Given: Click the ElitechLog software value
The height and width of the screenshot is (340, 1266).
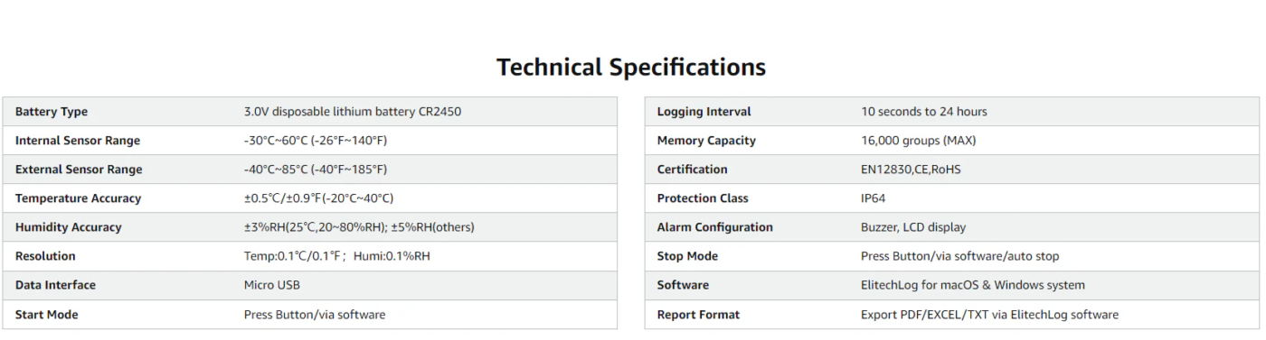Looking at the screenshot, I should [x=973, y=285].
